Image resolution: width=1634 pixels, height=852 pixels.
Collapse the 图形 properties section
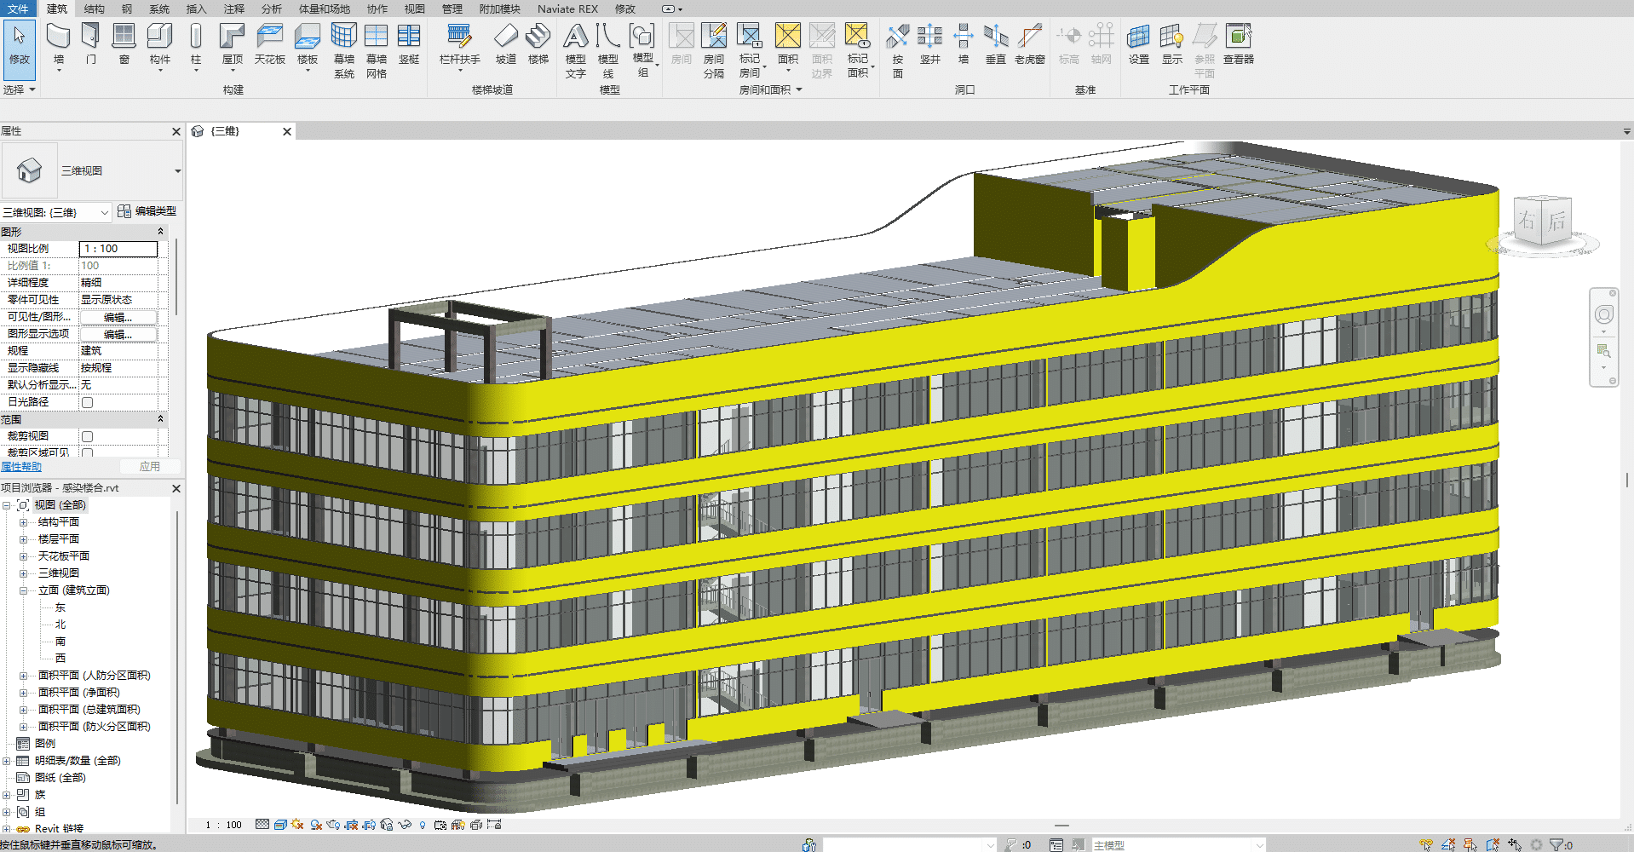(160, 232)
